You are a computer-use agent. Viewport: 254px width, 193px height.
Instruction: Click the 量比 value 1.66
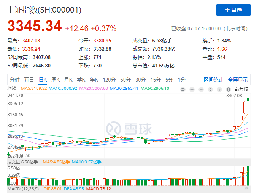pyautogui.click(x=222, y=49)
